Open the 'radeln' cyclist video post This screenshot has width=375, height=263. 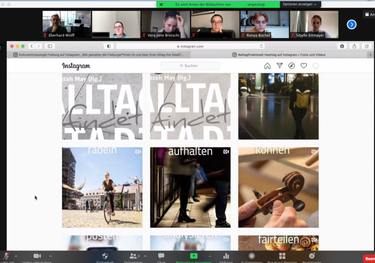click(102, 187)
